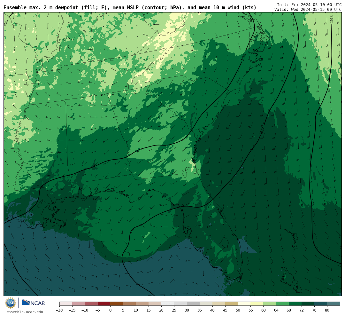Click the 1016 contour label
The width and height of the screenshot is (345, 316).
coord(332,19)
